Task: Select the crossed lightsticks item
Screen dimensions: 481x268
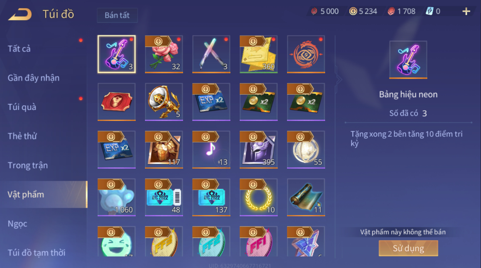Action: pyautogui.click(x=211, y=54)
